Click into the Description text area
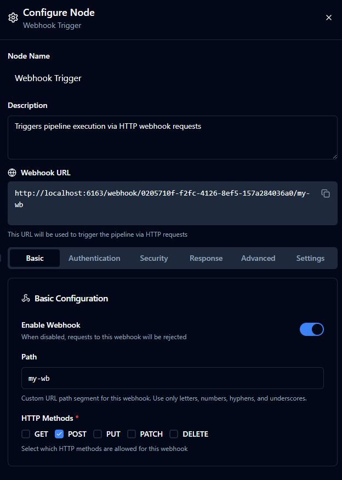The width and height of the screenshot is (342, 480). click(172, 138)
